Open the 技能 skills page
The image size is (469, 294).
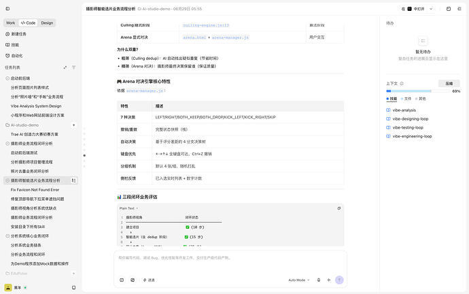12,45
